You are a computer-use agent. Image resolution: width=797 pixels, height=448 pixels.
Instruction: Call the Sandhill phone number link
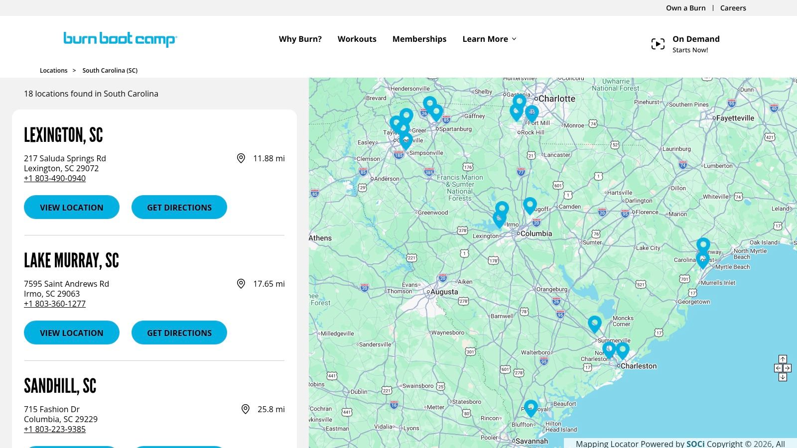pyautogui.click(x=55, y=429)
